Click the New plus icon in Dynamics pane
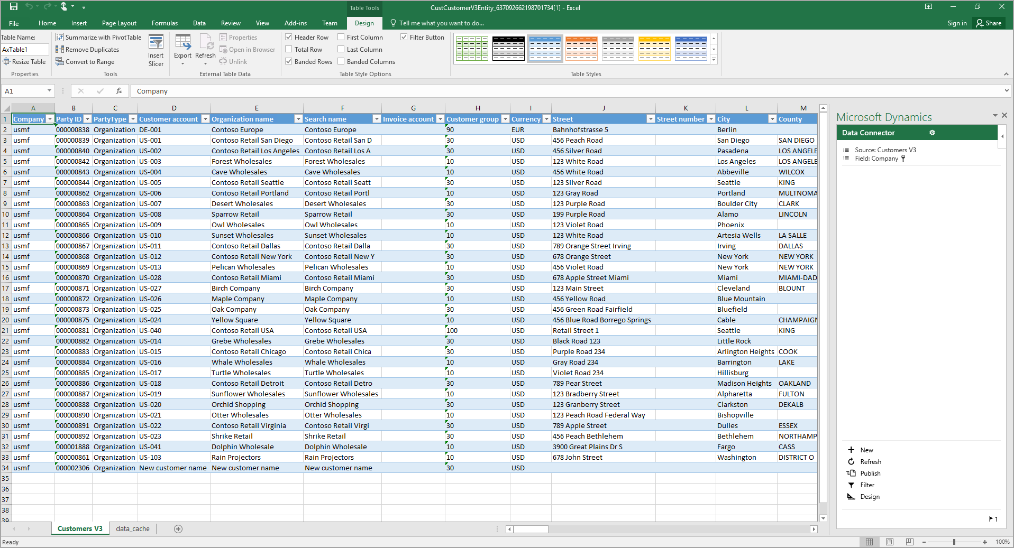 pyautogui.click(x=851, y=450)
